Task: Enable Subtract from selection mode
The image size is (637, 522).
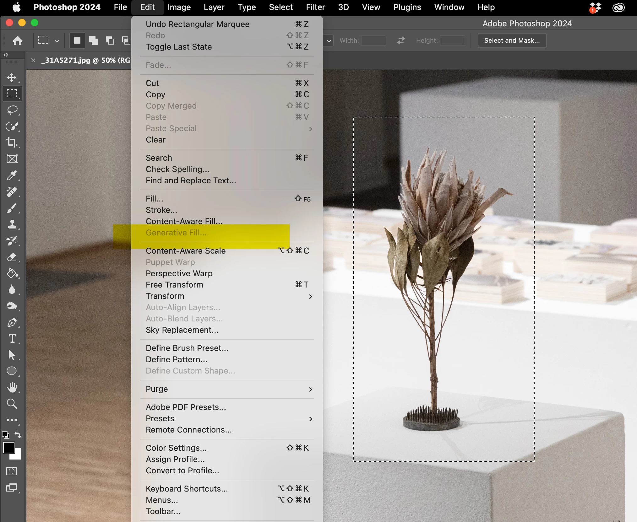Action: coord(110,40)
